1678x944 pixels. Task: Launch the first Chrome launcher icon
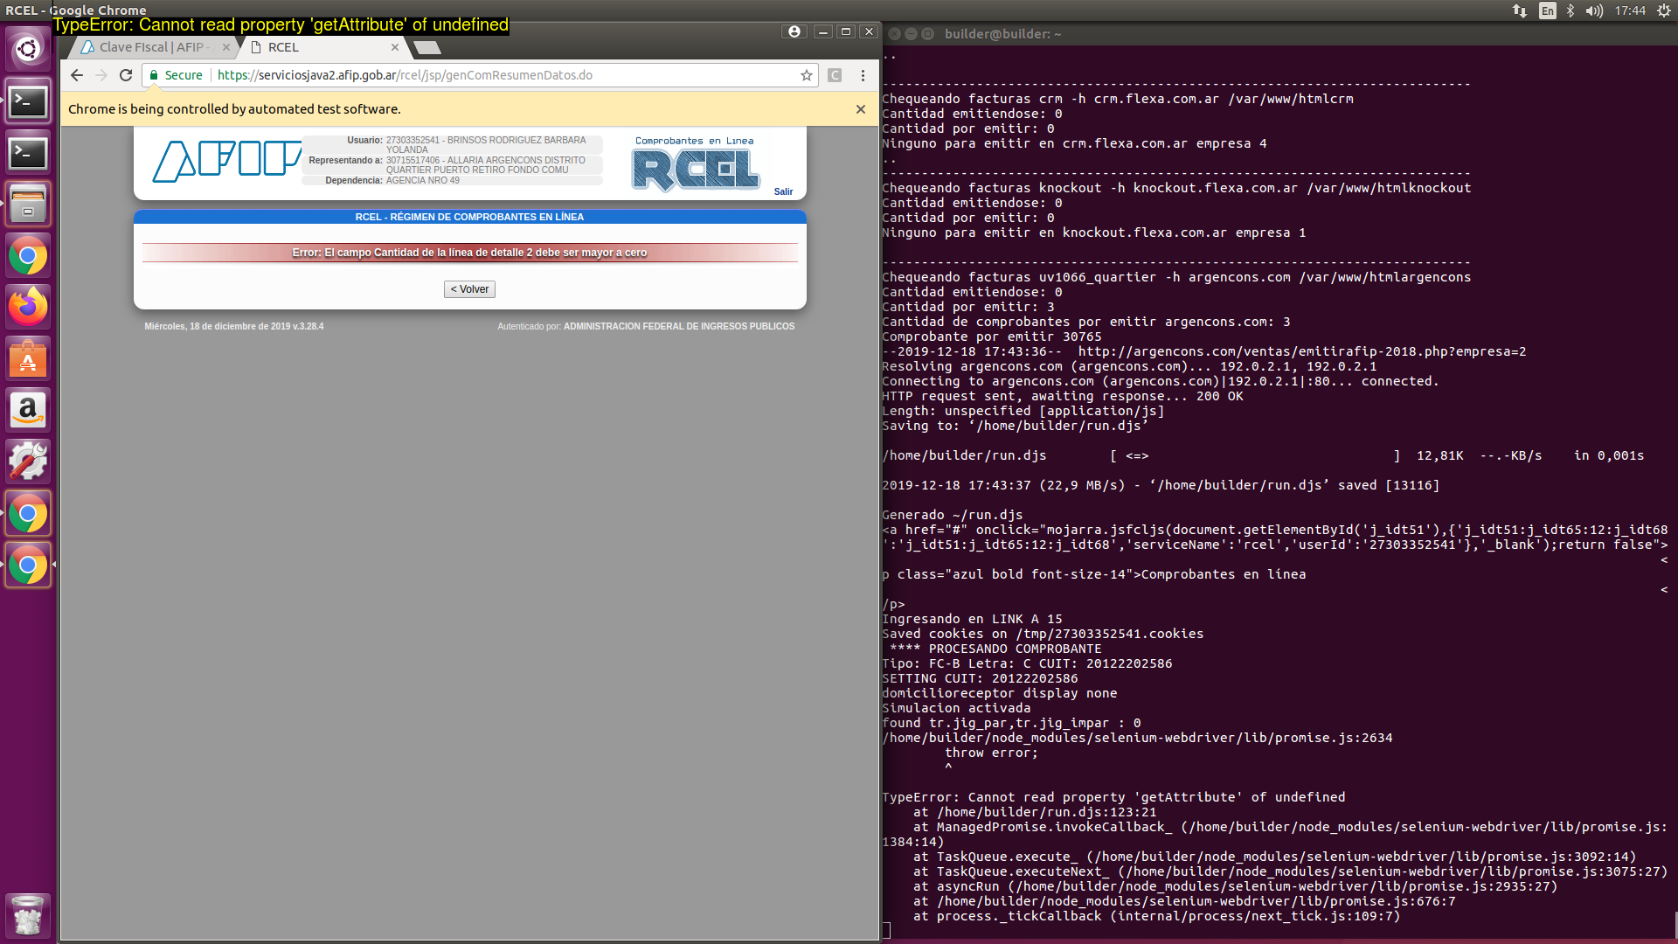[28, 257]
